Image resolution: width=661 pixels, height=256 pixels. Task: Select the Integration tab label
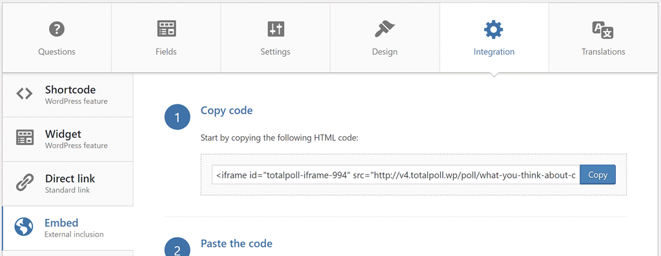[494, 52]
